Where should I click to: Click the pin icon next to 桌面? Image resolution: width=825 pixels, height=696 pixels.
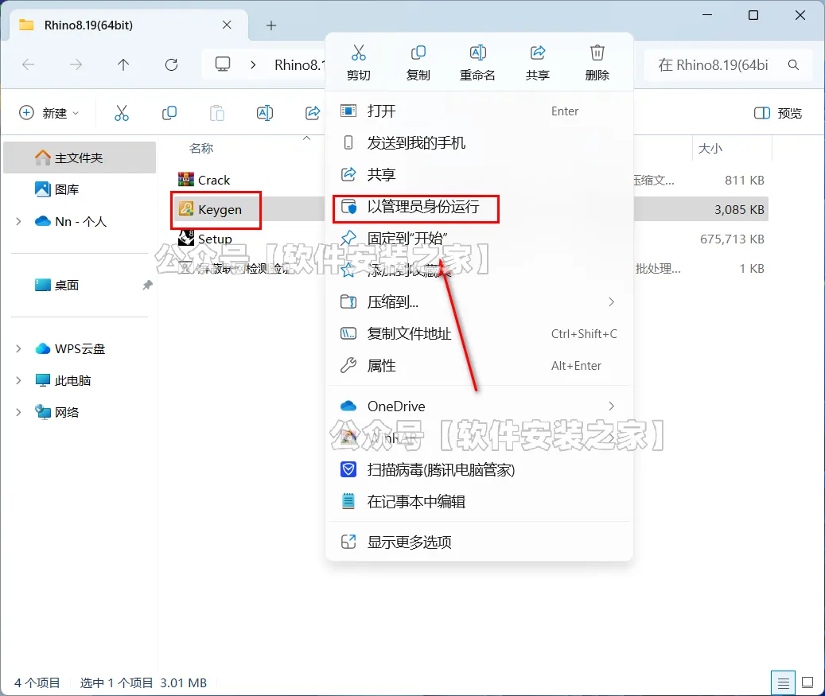147,285
